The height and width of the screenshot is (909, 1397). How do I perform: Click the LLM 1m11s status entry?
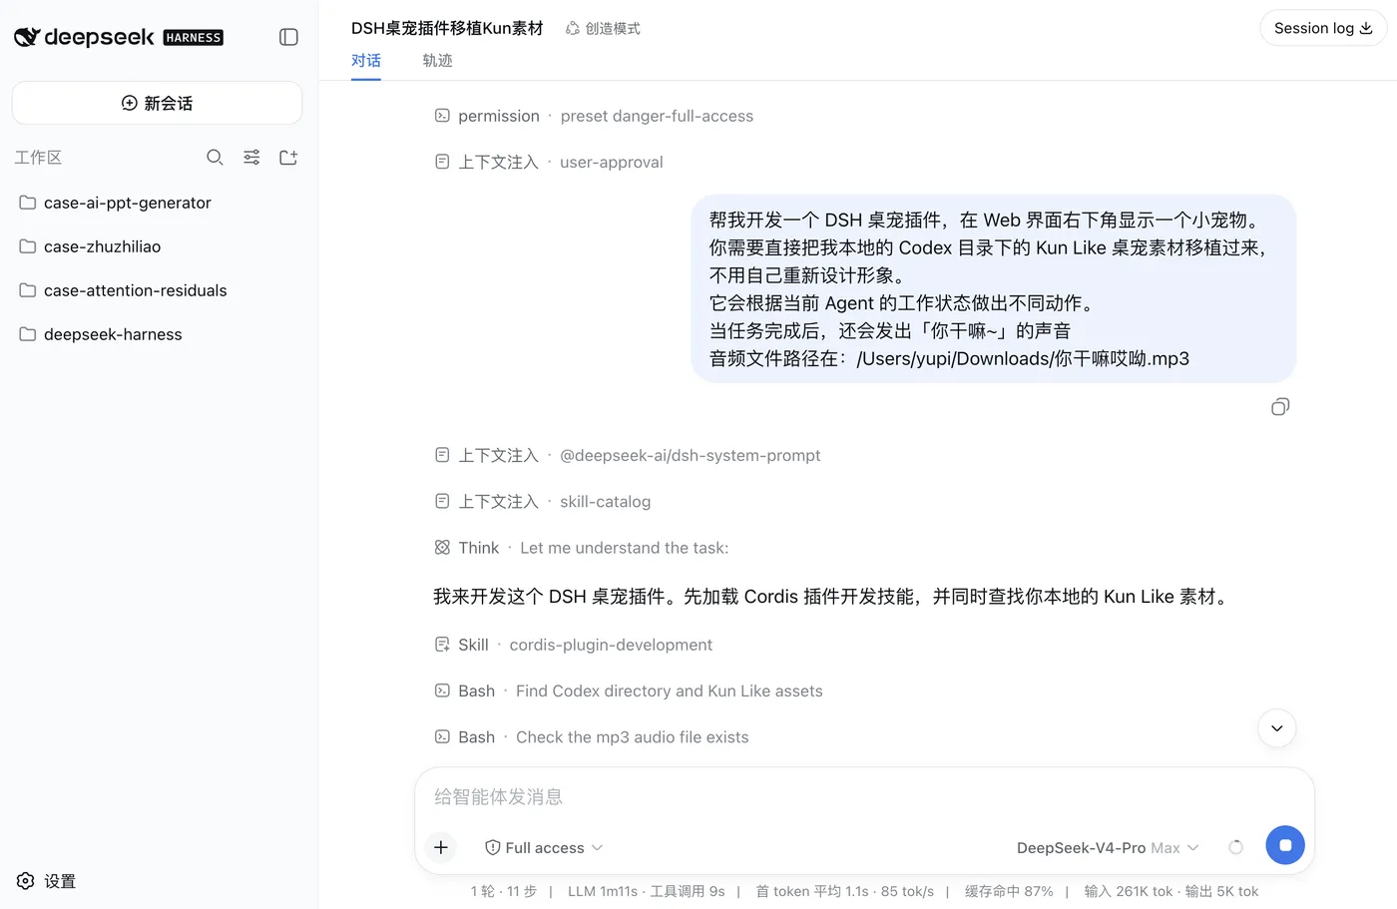pos(603,891)
